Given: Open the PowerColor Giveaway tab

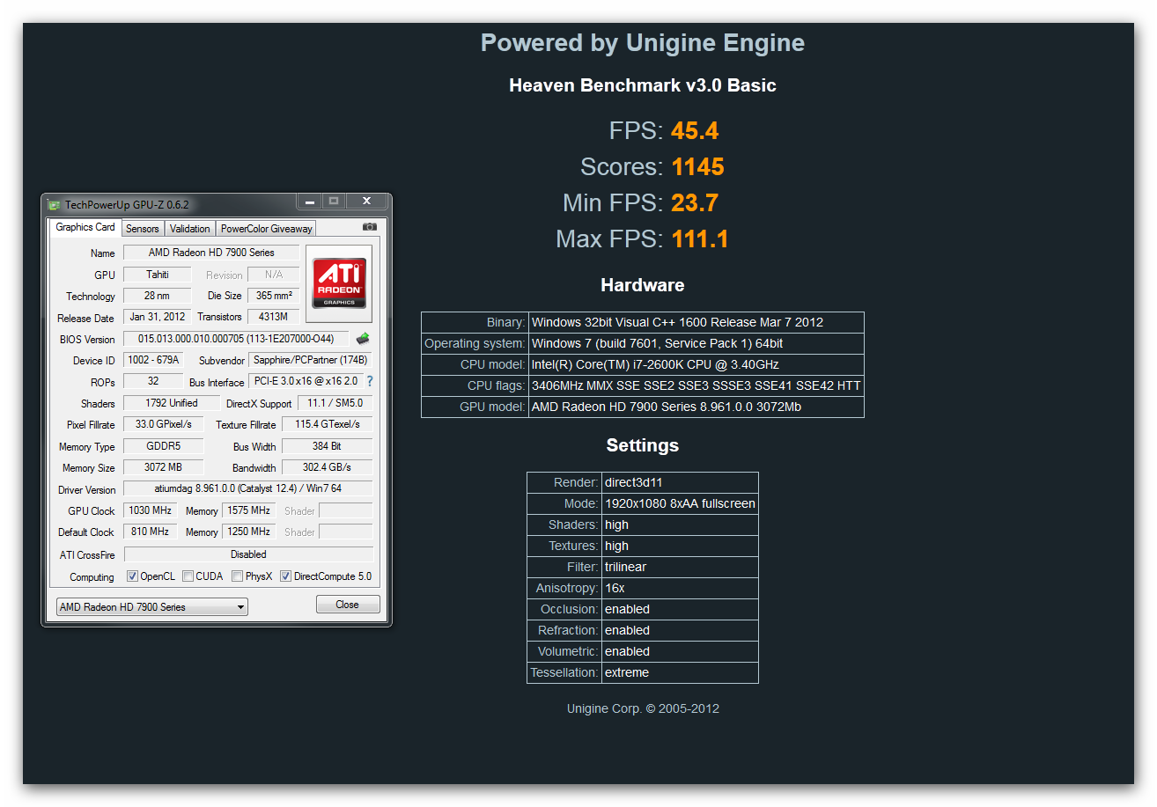Looking at the screenshot, I should pos(266,229).
